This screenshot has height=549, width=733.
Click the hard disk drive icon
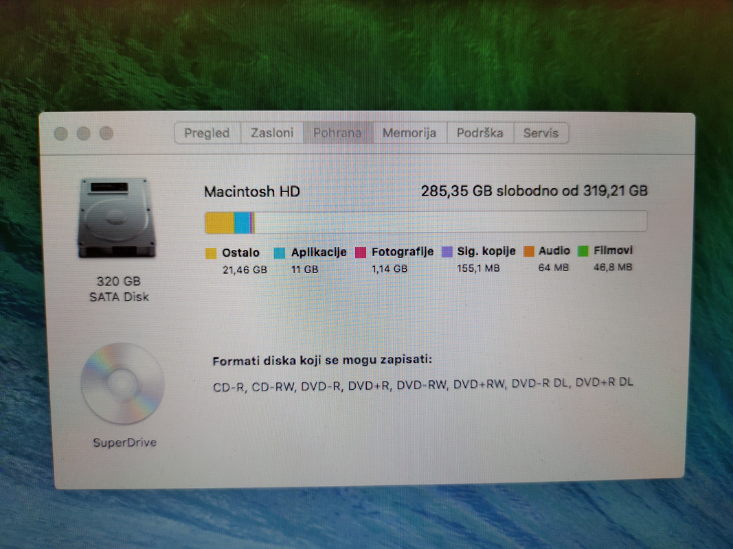(116, 218)
